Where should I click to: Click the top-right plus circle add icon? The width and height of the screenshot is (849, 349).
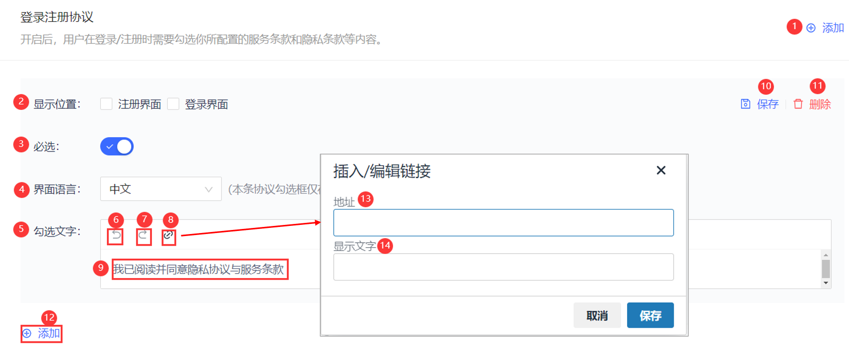click(x=811, y=28)
